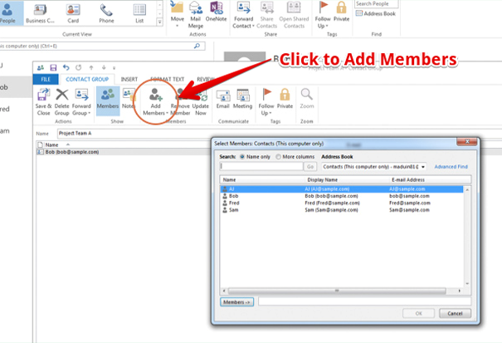This screenshot has height=343, width=502.
Task: Click the Email icon in Communicate group
Action: pos(222,96)
